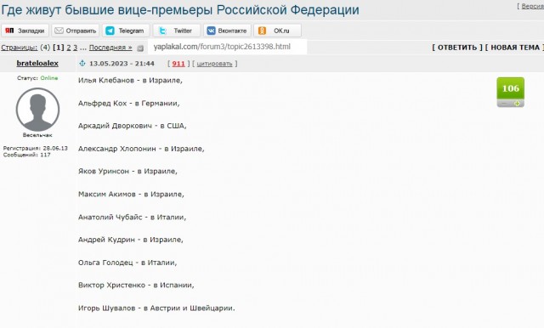Image resolution: width=544 pixels, height=328 pixels.
Task: Click the small icon after Последняя link
Action: coord(140,48)
